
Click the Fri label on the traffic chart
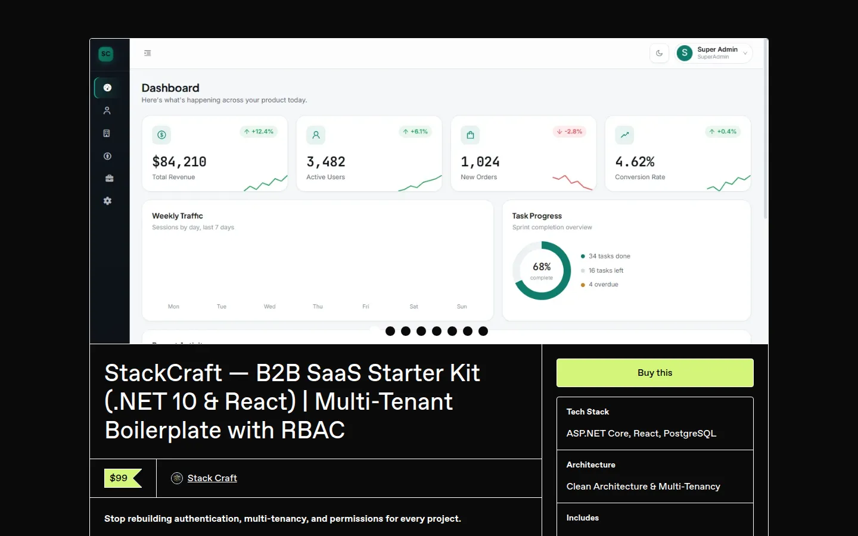click(366, 307)
